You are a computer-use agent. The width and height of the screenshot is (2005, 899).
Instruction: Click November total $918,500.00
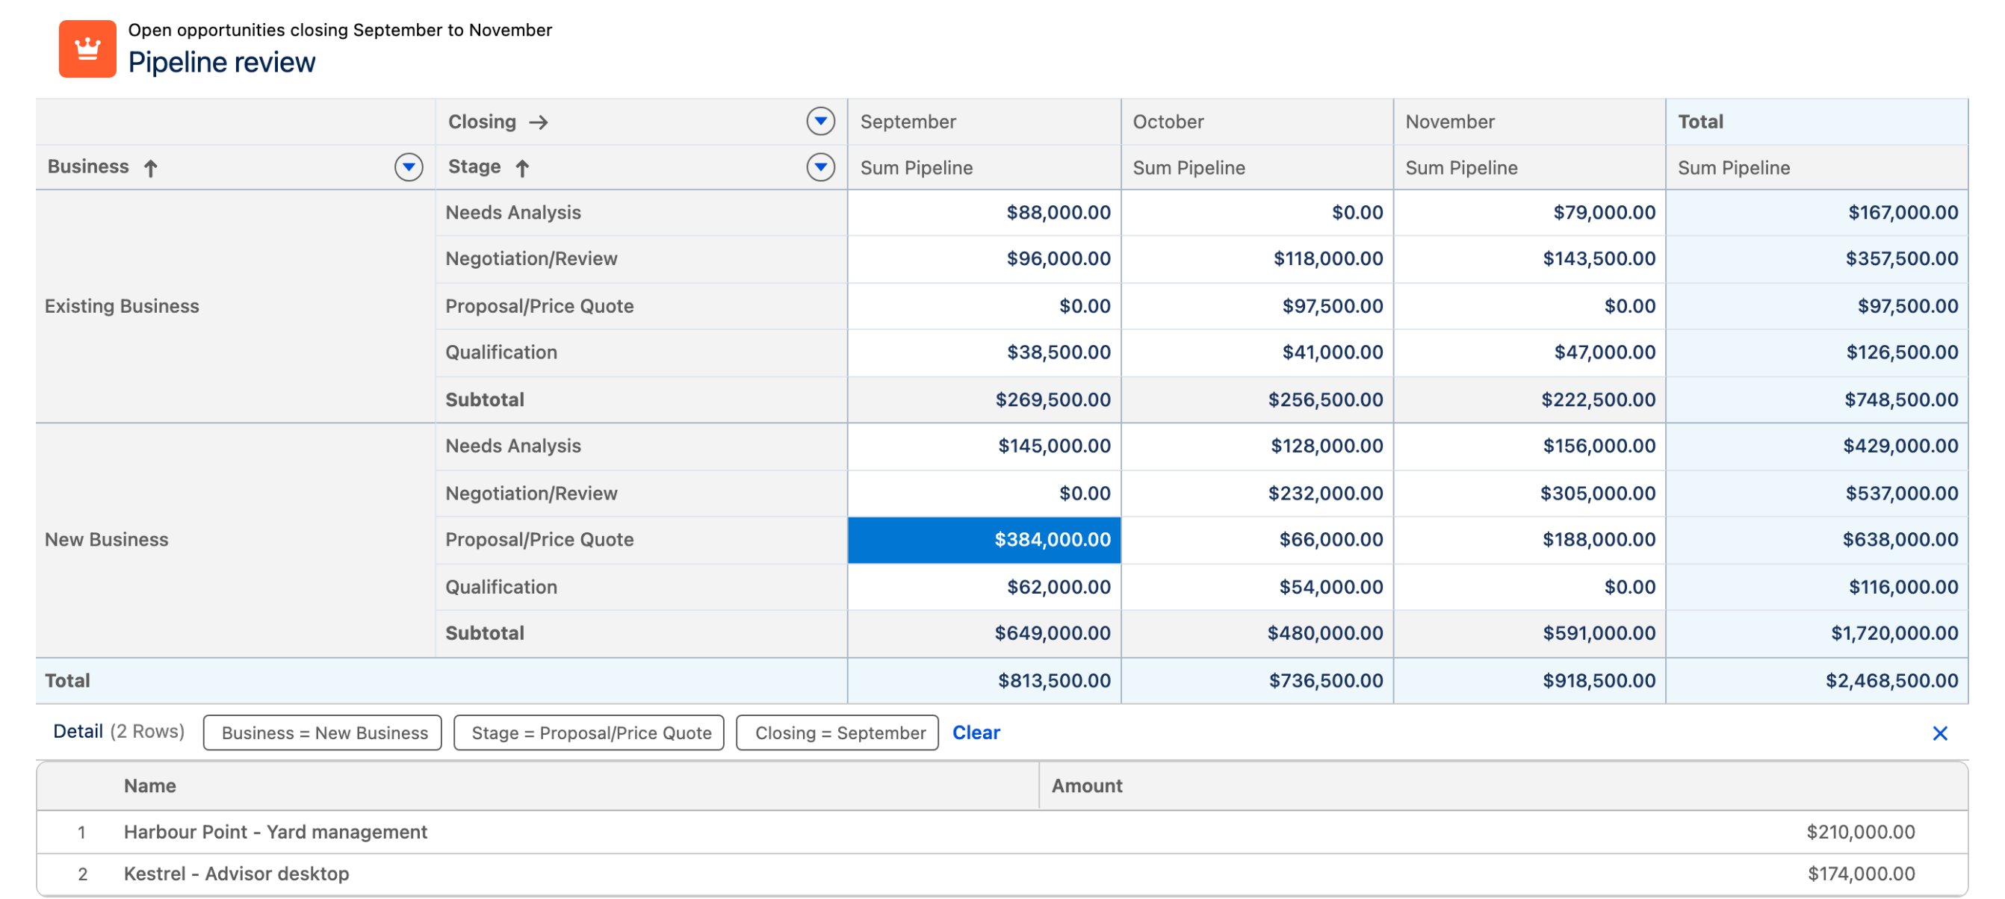point(1529,681)
